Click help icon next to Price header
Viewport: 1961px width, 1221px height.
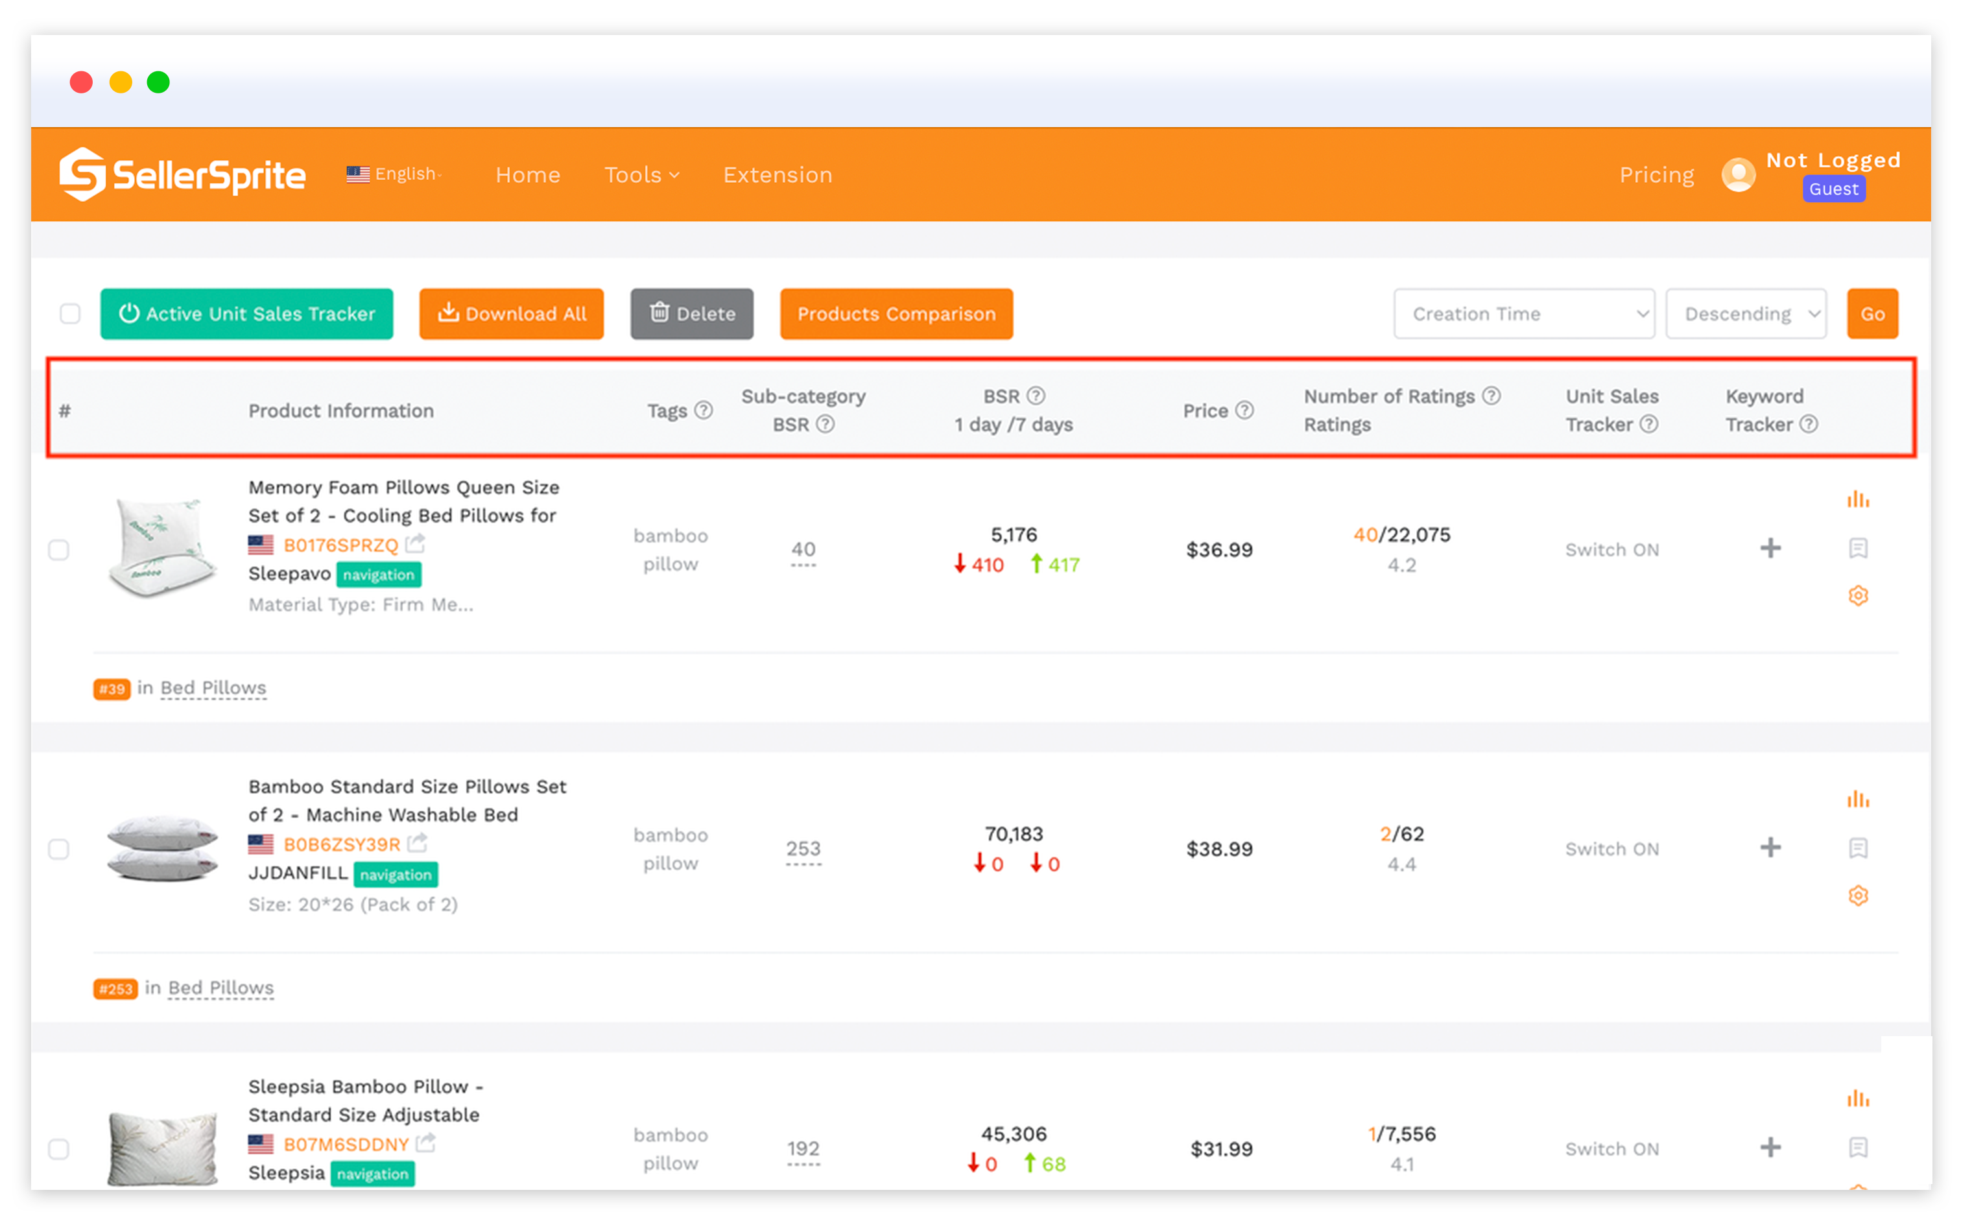(1244, 410)
